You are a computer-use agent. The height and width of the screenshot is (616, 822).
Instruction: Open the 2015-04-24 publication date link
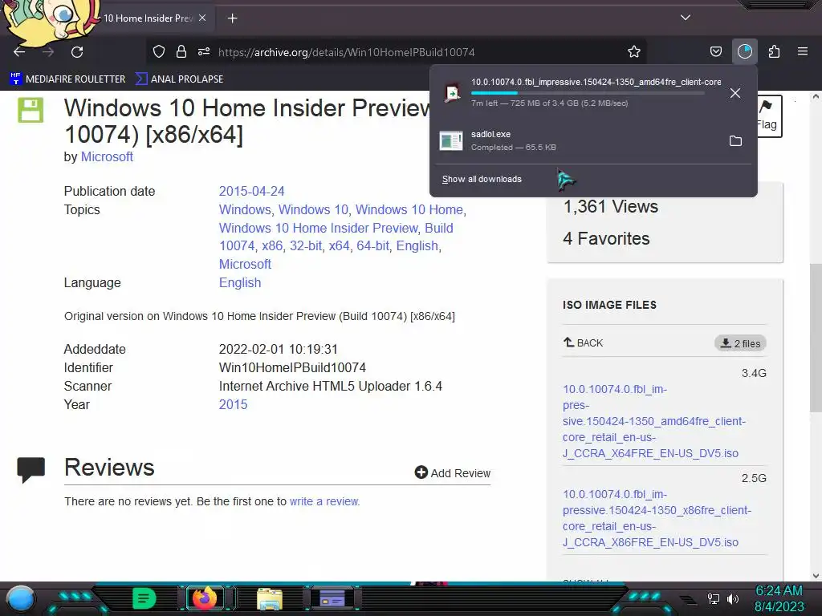[251, 191]
